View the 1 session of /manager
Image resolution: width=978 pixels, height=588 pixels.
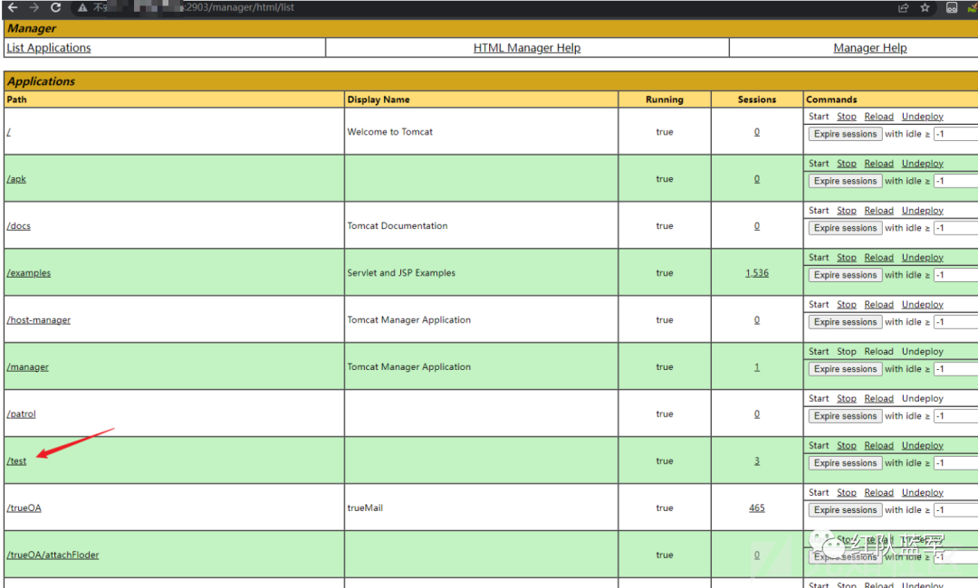[x=756, y=367]
